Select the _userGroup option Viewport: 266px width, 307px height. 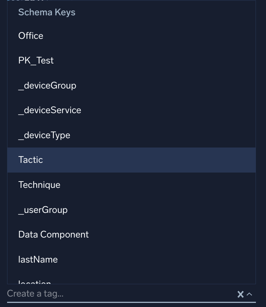pos(43,210)
